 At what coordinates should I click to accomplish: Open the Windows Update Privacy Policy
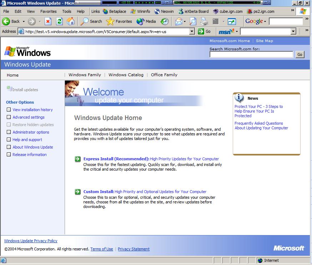pos(31,241)
